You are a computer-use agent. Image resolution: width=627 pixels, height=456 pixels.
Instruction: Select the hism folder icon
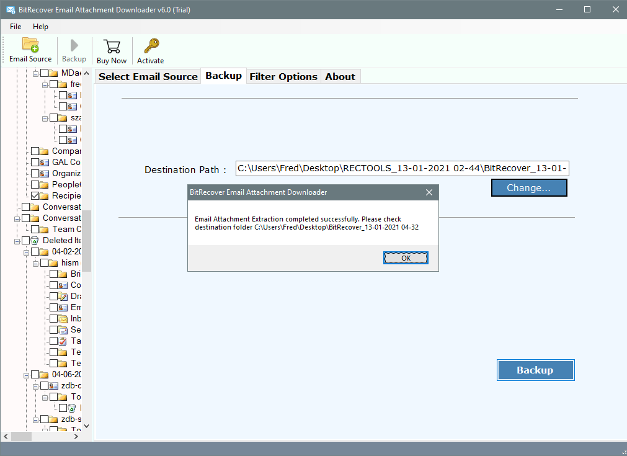pyautogui.click(x=53, y=263)
